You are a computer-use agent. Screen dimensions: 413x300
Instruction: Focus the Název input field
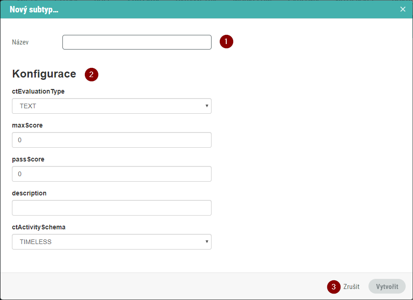pyautogui.click(x=136, y=42)
